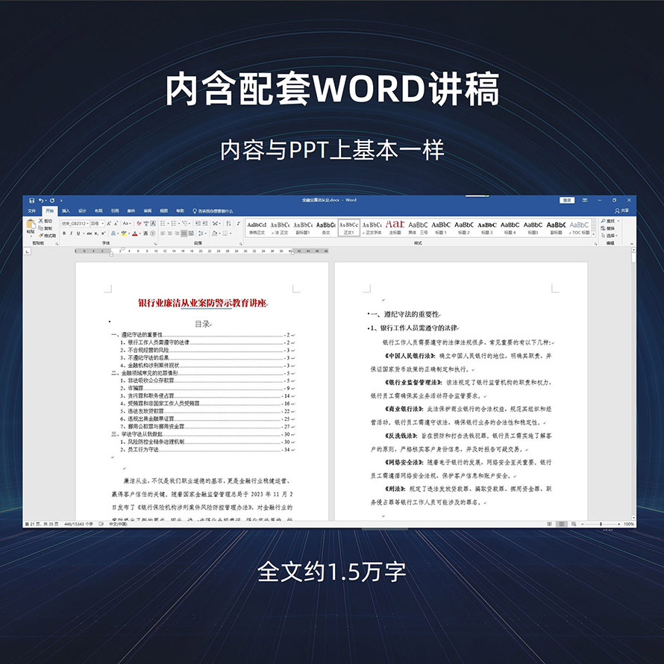664x664 pixels.
Task: Toggle Bold formatting
Action: coord(64,234)
